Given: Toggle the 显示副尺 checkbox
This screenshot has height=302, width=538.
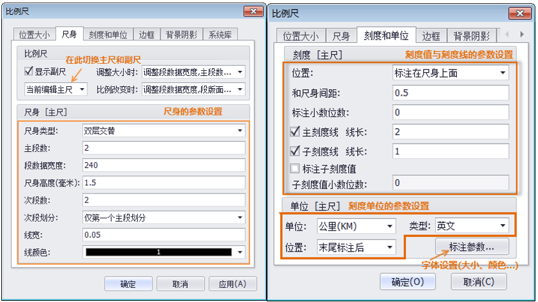Looking at the screenshot, I should [x=29, y=72].
